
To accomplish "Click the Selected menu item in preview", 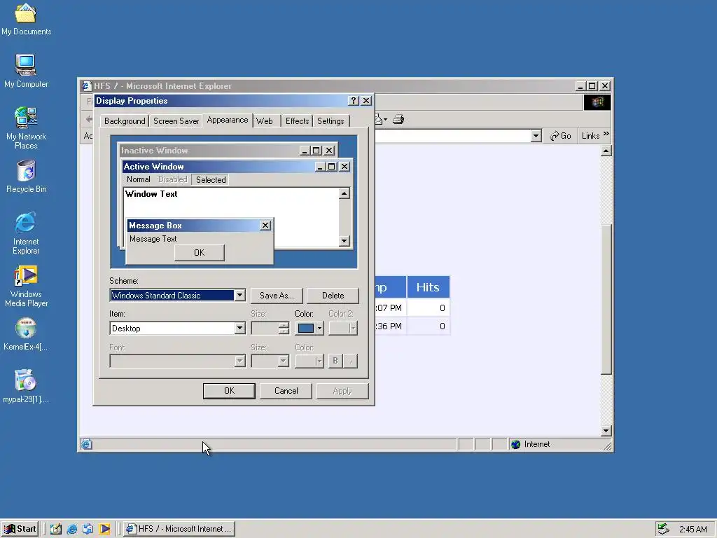I will [x=211, y=180].
